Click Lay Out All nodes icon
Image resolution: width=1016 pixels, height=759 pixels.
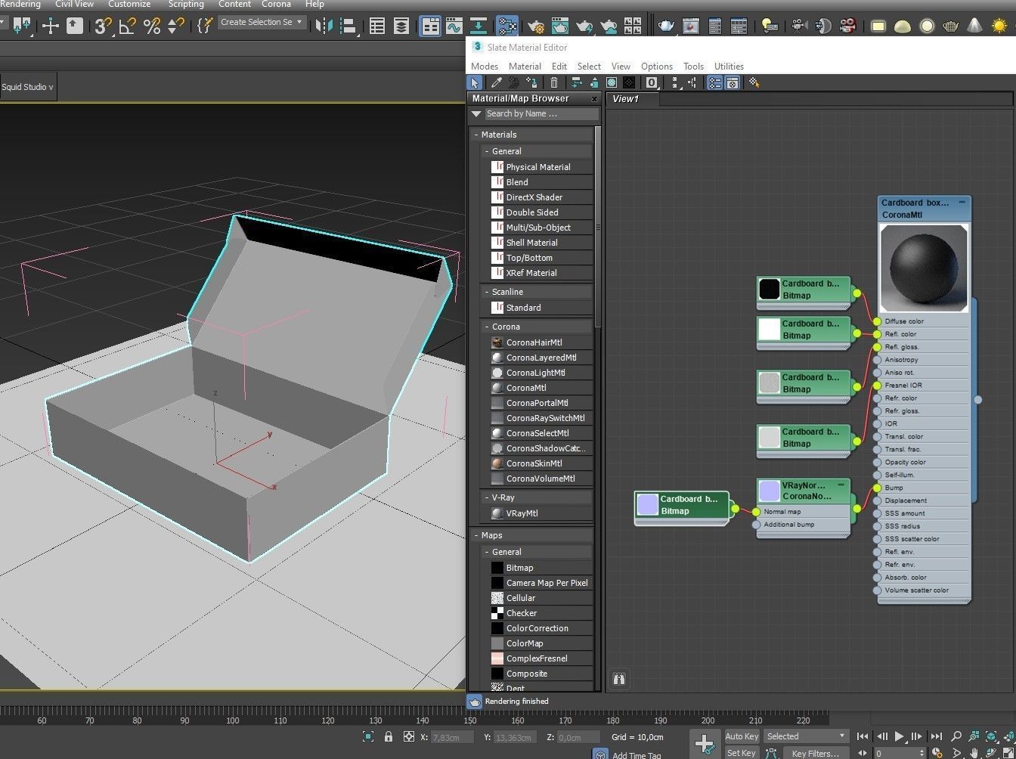[676, 82]
